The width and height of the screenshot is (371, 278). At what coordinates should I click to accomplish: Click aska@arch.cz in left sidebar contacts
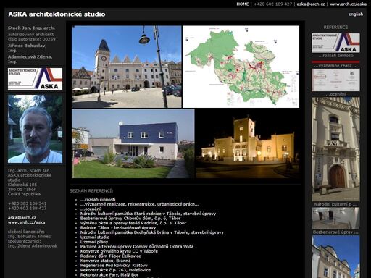22,218
